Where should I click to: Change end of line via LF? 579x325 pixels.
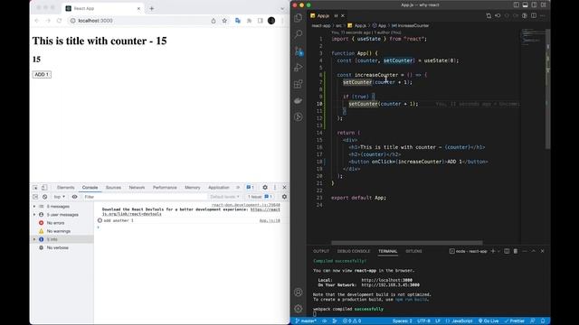click(x=438, y=321)
